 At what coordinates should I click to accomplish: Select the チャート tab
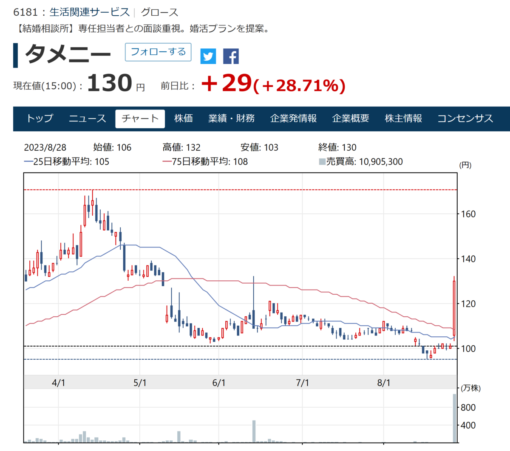(x=140, y=118)
